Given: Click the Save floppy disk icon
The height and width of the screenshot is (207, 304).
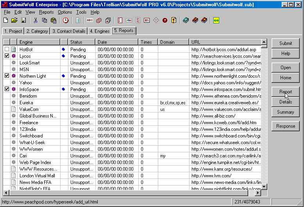Looking at the screenshot, I should click(23, 20).
